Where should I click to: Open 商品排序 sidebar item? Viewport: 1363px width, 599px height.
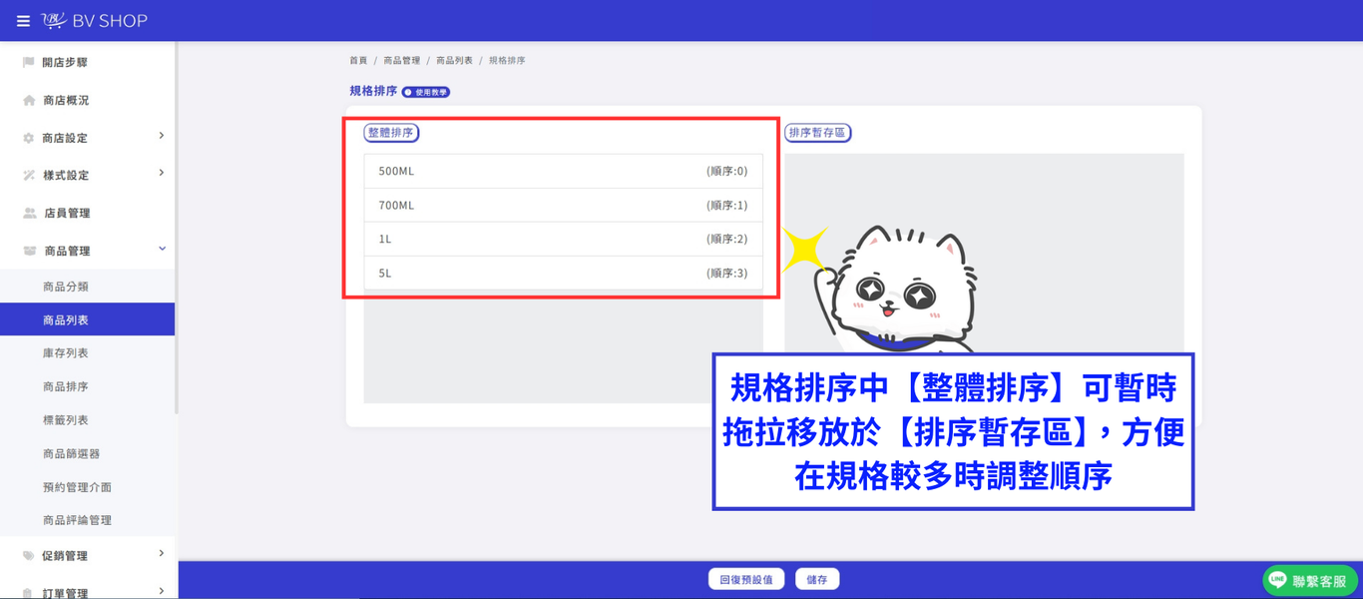click(x=66, y=386)
